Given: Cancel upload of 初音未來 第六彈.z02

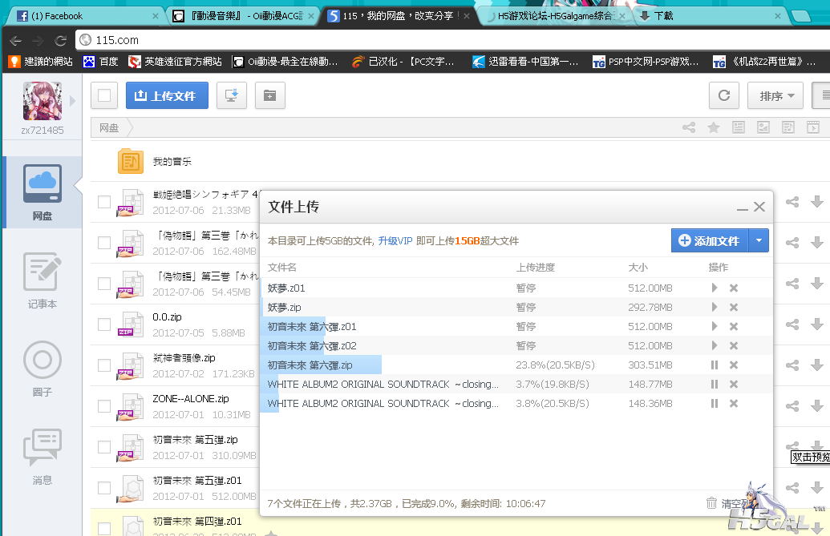Looking at the screenshot, I should 734,345.
